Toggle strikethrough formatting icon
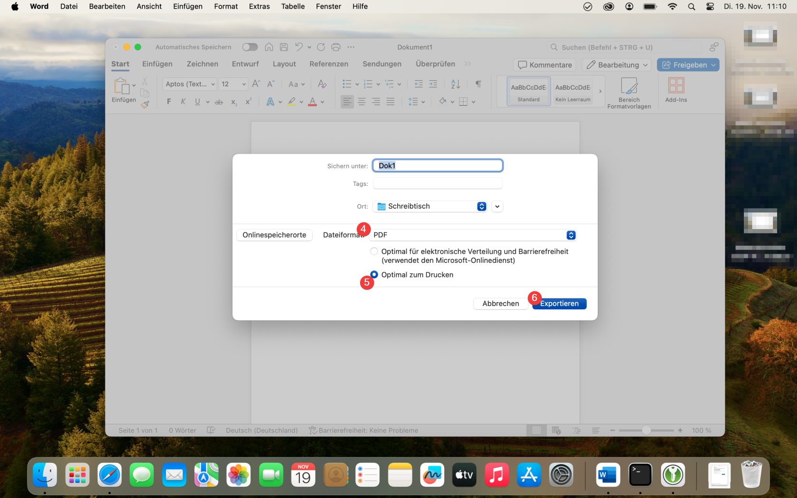This screenshot has height=498, width=797. [219, 101]
